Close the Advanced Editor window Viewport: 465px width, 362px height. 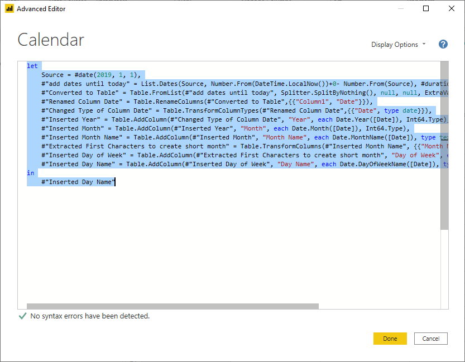click(x=452, y=8)
